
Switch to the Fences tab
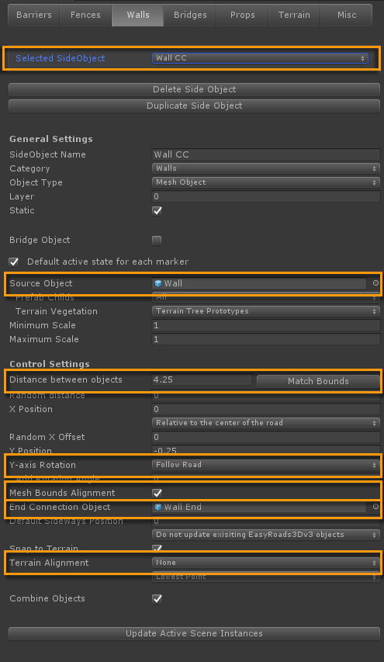point(85,15)
